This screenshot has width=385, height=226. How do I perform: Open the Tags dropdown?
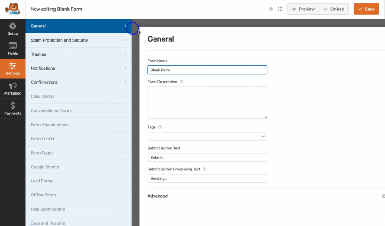coord(207,137)
